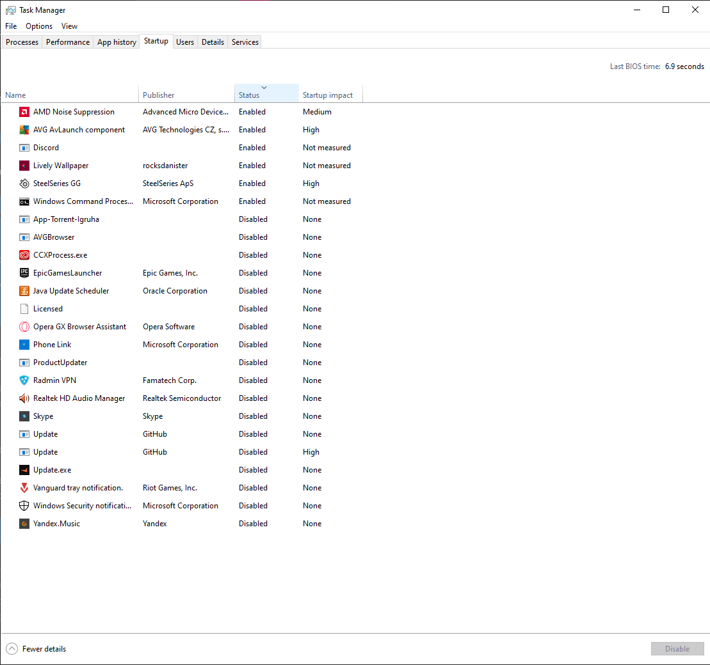Click the Yandex.Music icon
The height and width of the screenshot is (665, 710).
[x=24, y=524]
